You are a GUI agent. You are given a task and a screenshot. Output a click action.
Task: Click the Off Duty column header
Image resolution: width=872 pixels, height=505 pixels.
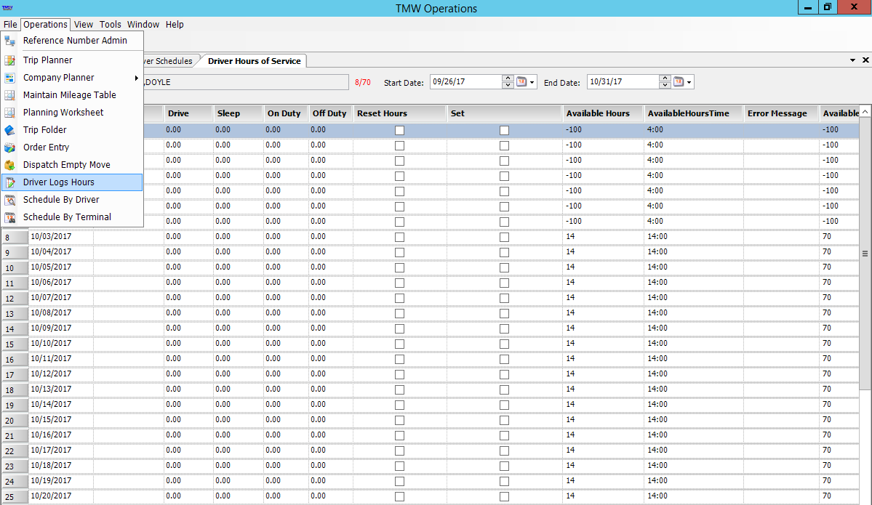[331, 113]
